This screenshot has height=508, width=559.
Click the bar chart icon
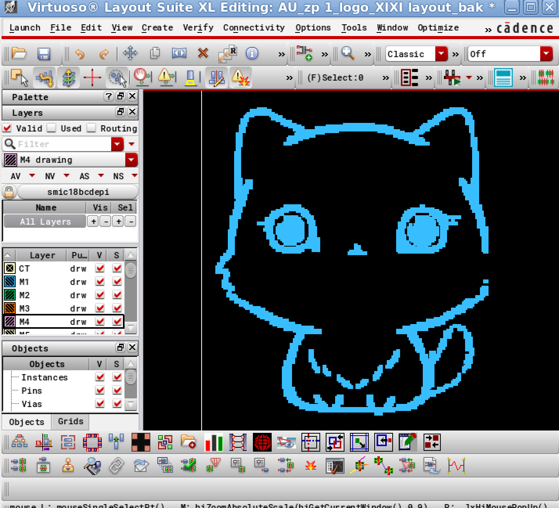[214, 443]
